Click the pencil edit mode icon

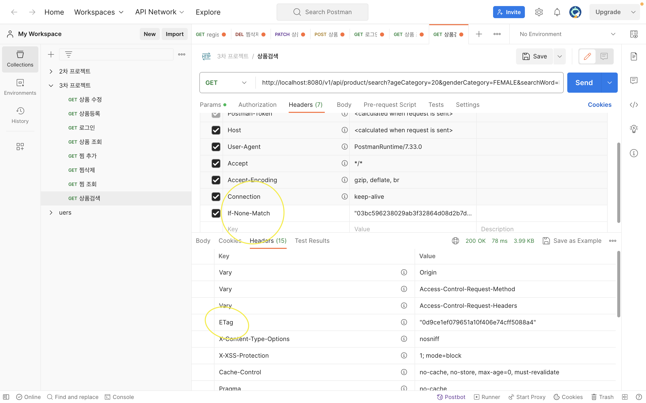(x=587, y=56)
